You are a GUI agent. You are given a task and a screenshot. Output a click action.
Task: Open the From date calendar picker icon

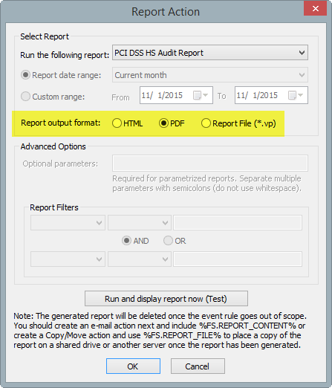[201, 95]
